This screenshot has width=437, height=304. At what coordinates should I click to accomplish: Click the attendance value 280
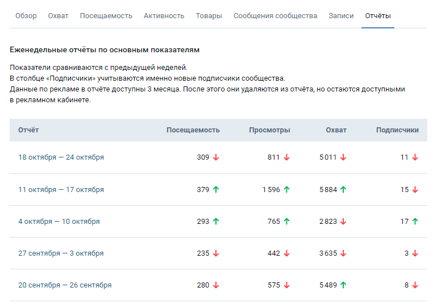[x=203, y=285]
